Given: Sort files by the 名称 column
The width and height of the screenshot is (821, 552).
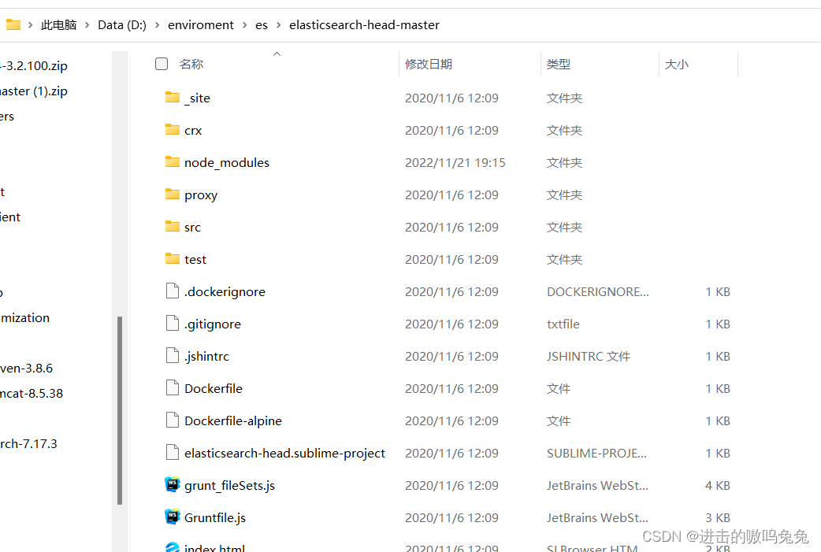Looking at the screenshot, I should (191, 65).
